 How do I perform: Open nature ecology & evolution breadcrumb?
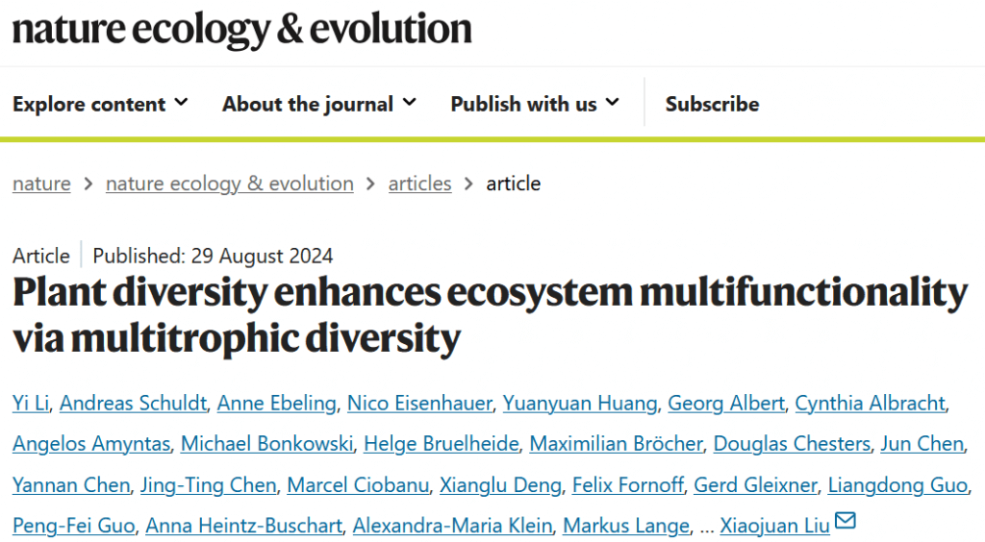pyautogui.click(x=230, y=184)
